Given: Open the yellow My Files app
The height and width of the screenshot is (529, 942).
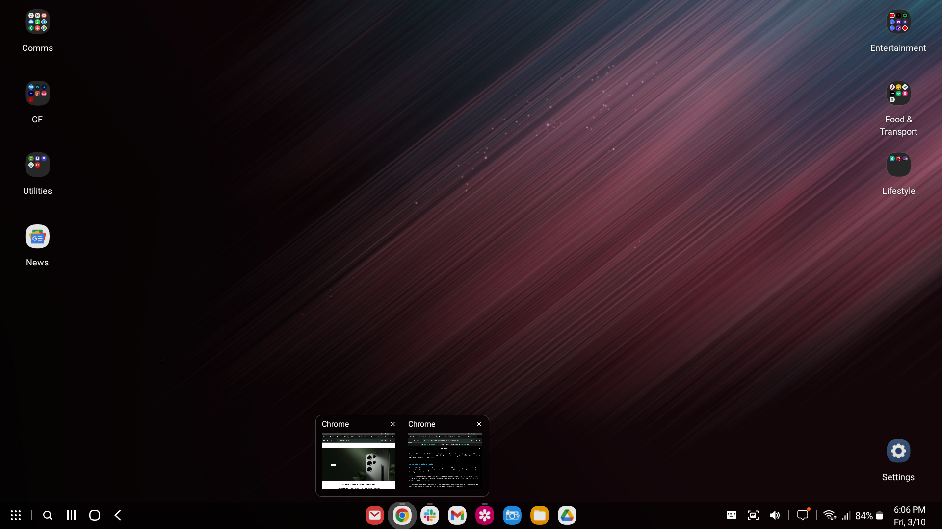Looking at the screenshot, I should tap(540, 515).
